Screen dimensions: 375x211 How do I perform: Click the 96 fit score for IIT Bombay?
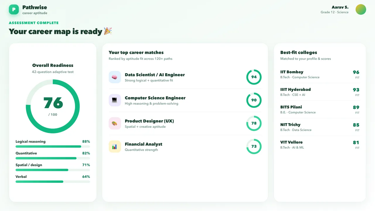click(356, 72)
